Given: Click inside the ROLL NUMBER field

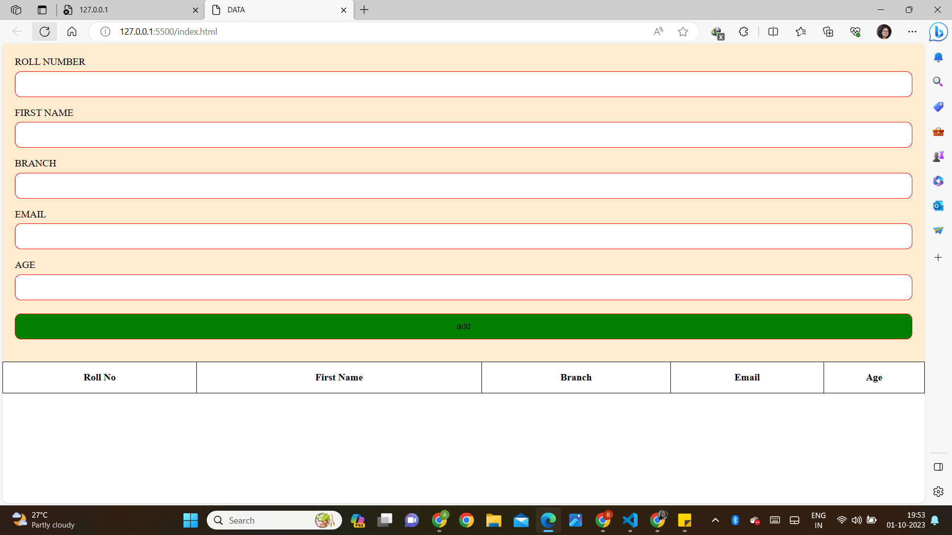Looking at the screenshot, I should 463,84.
